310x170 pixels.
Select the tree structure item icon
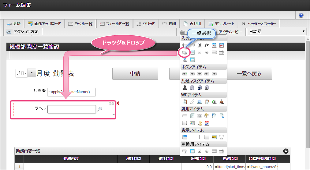pos(200,123)
